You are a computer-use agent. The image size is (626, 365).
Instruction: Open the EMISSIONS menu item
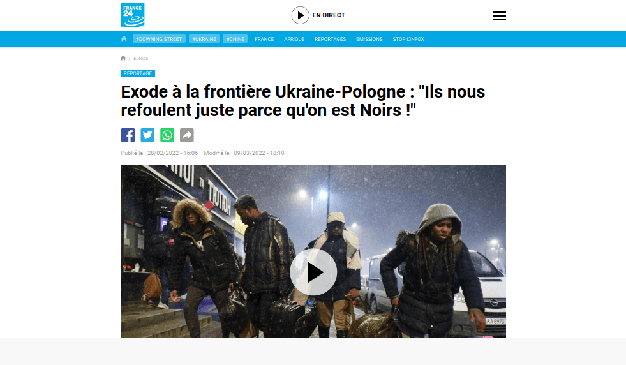pos(369,39)
